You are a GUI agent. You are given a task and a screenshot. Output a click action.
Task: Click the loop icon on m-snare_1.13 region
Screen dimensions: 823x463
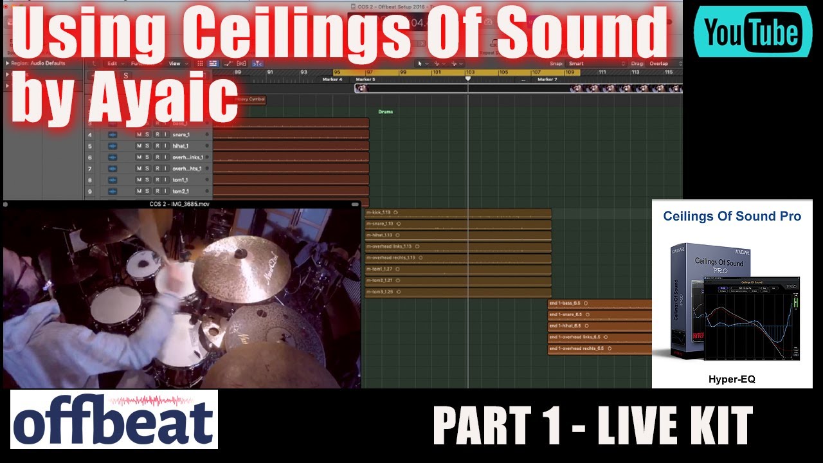tap(399, 224)
